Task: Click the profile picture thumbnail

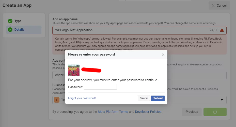Action: tap(74, 70)
